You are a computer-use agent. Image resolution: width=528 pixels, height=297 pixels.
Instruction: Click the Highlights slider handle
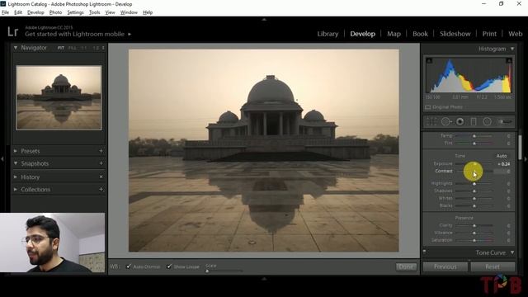point(474,184)
